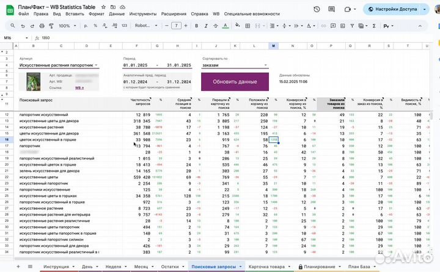Image resolution: width=440 pixels, height=272 pixels.
Task: Click the undo arrow in the toolbar
Action: pos(22,26)
